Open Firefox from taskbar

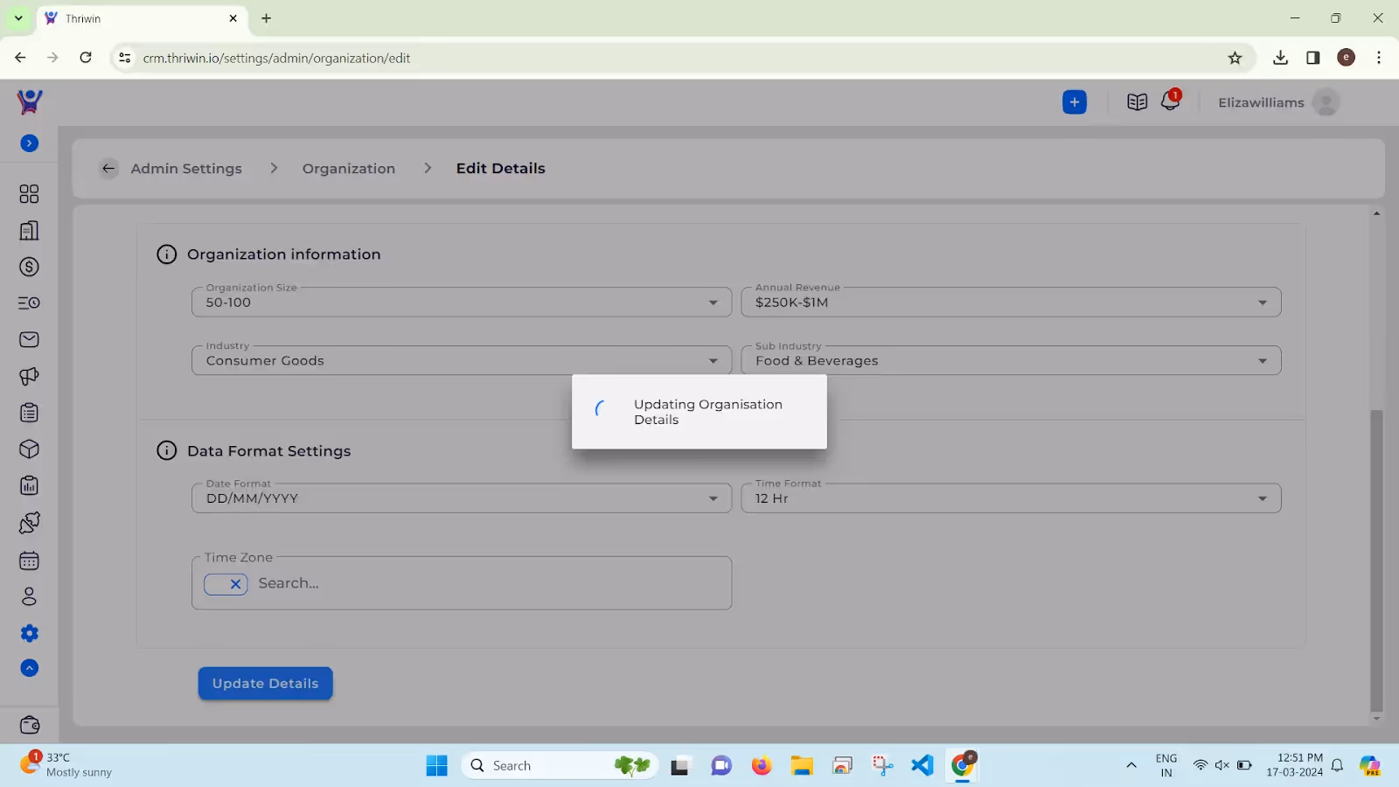(x=762, y=766)
